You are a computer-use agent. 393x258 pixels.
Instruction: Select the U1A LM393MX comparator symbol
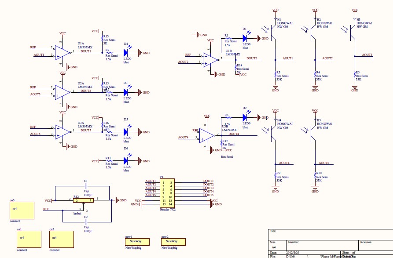(x=62, y=52)
